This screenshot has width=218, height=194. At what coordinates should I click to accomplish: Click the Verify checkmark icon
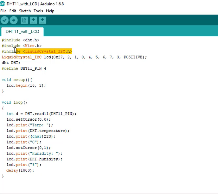coord(4,21)
